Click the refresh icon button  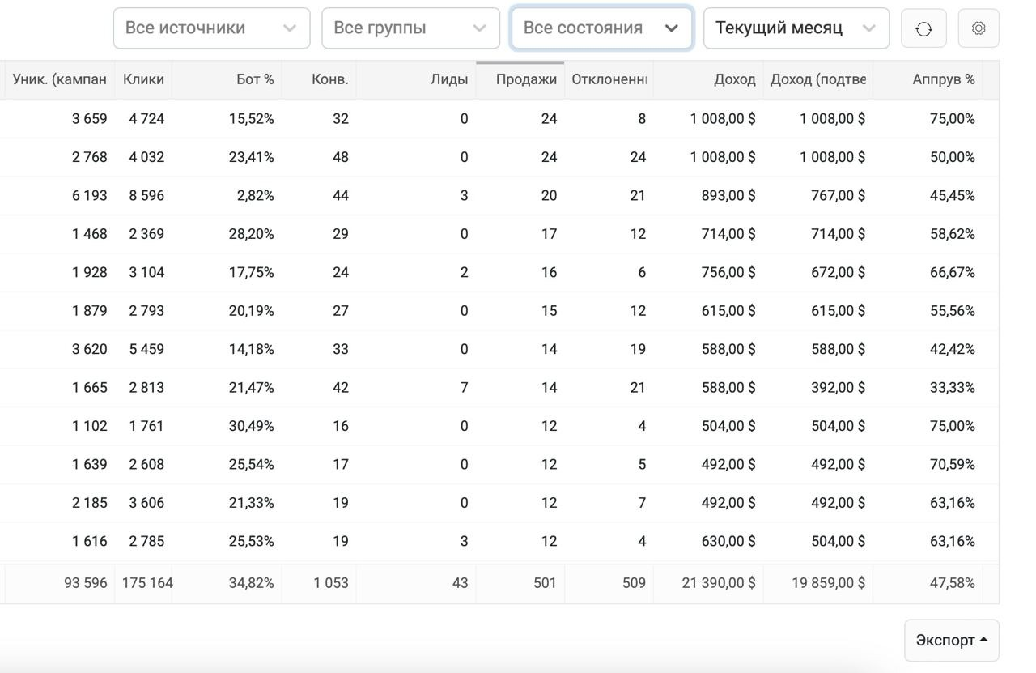click(x=923, y=28)
